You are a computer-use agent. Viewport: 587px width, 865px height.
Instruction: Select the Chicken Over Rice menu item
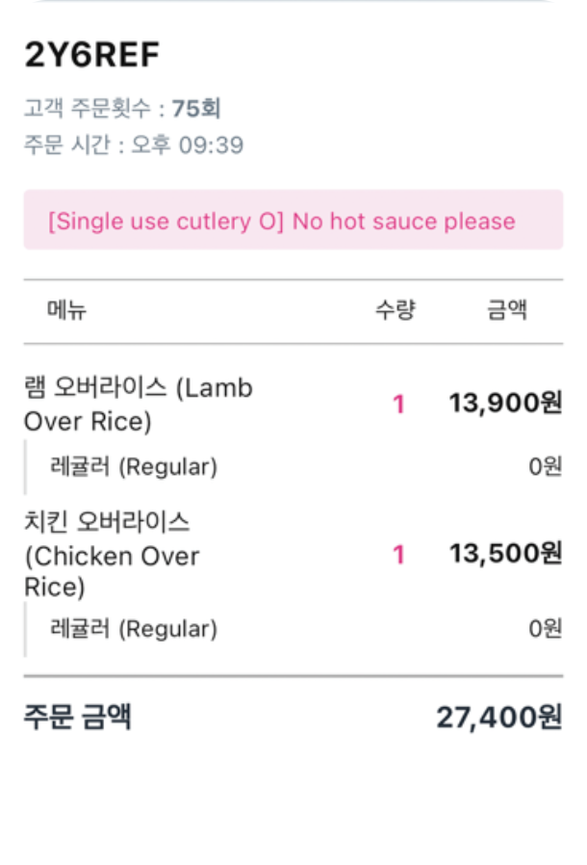point(111,555)
